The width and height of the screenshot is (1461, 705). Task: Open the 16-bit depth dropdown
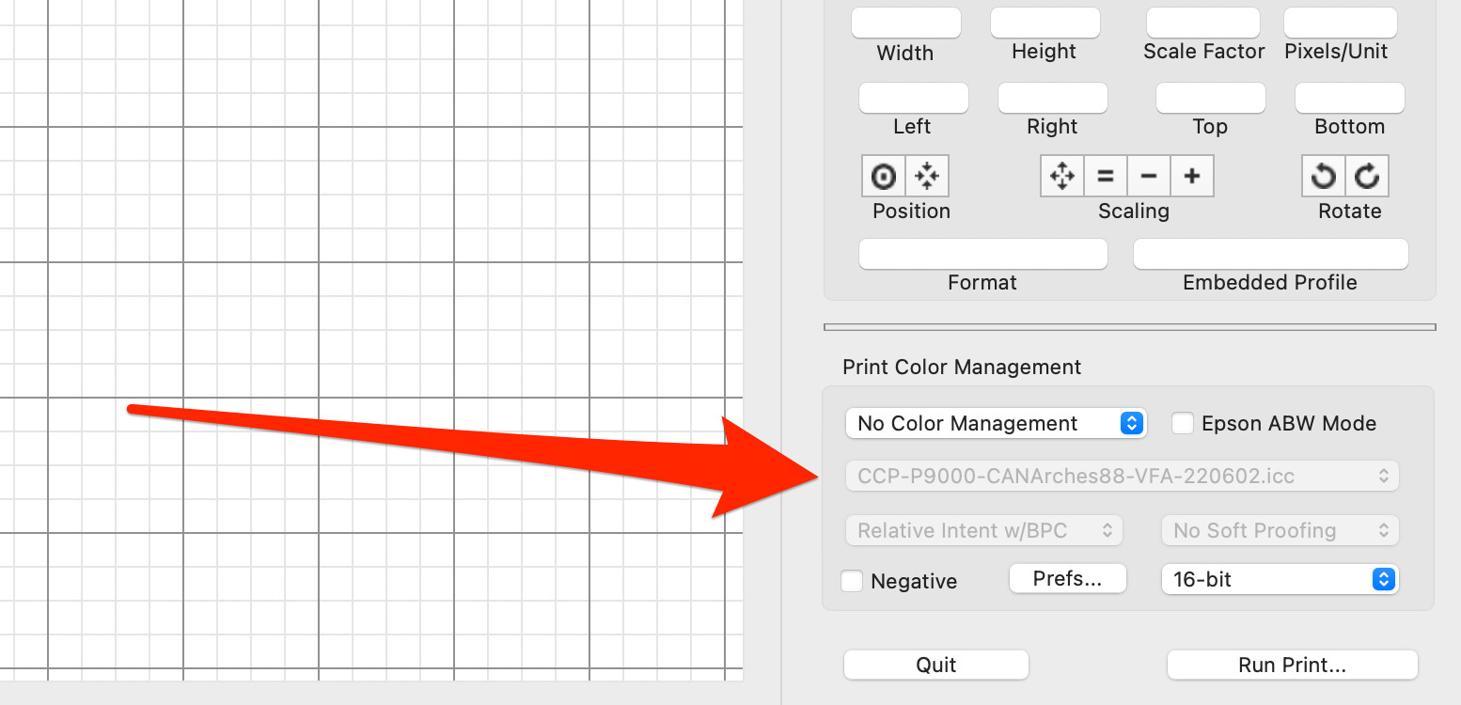pos(1280,579)
